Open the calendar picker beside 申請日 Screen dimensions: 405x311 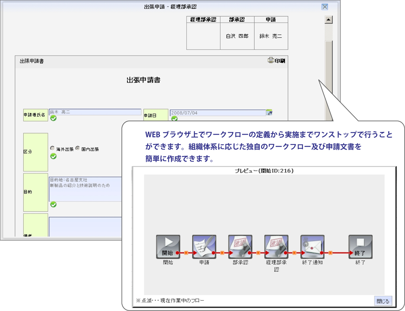(269, 113)
